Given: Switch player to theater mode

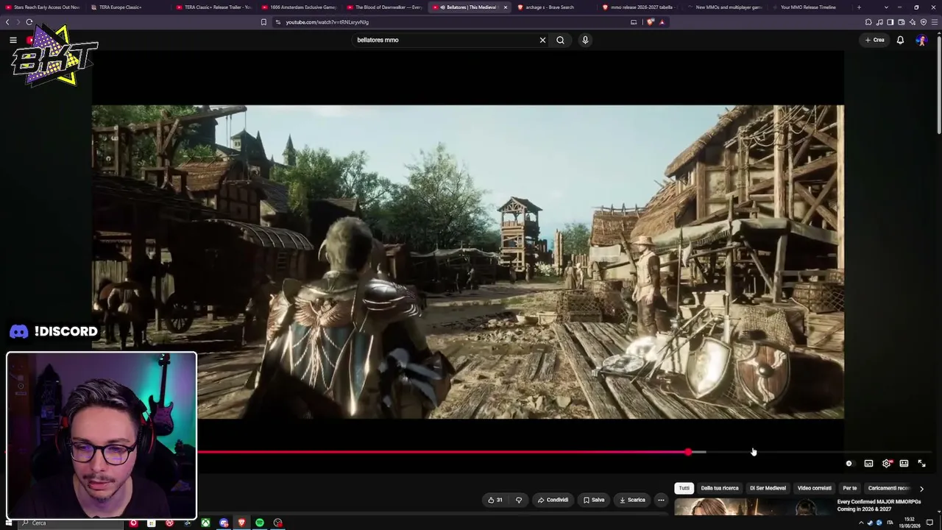Looking at the screenshot, I should pos(904,463).
